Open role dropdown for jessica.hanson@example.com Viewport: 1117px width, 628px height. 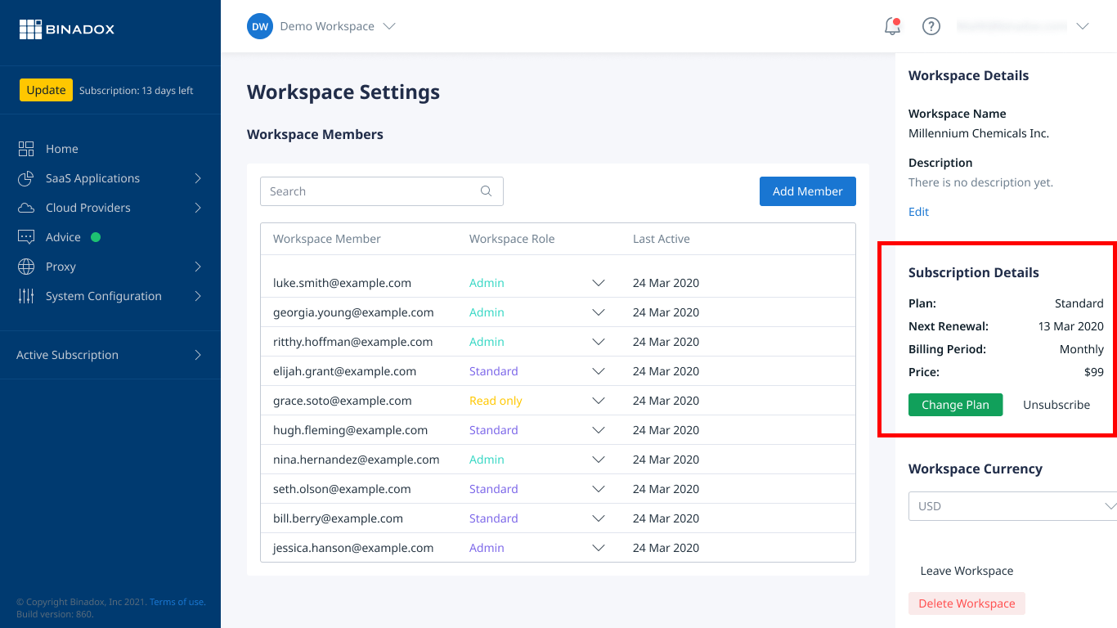click(599, 548)
